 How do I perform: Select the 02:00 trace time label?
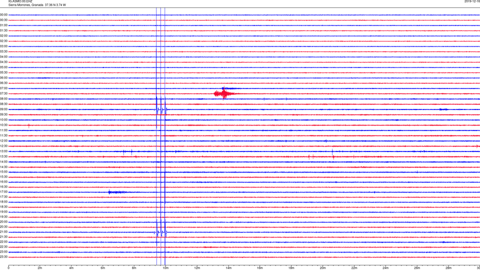(3, 36)
